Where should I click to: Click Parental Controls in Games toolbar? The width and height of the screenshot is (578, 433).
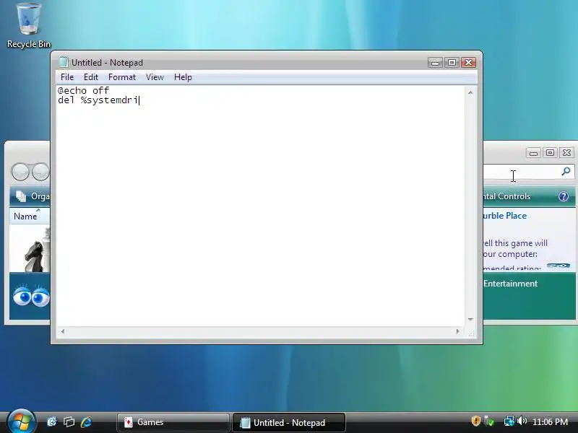pyautogui.click(x=507, y=196)
